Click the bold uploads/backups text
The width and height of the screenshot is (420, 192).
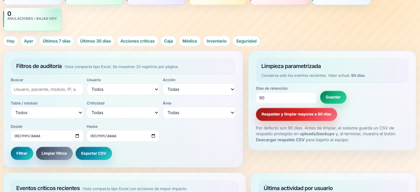point(317,134)
